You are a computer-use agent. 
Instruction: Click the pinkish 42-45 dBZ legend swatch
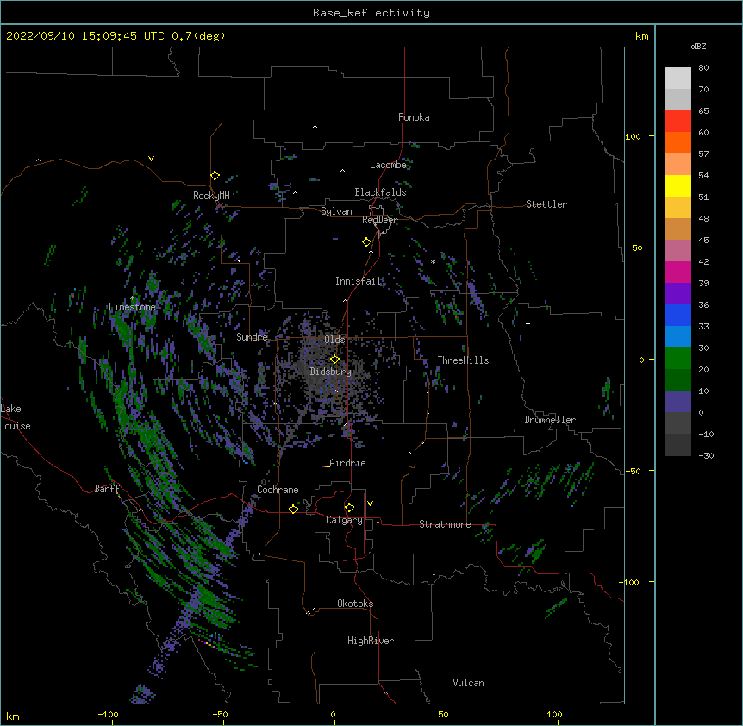[x=677, y=251]
